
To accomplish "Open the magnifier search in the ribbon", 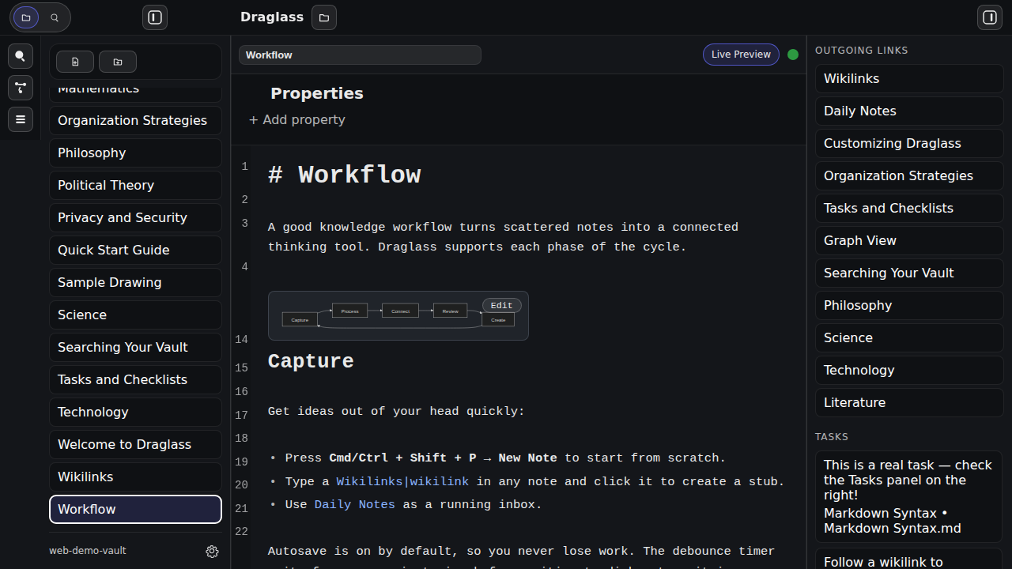I will [x=21, y=56].
